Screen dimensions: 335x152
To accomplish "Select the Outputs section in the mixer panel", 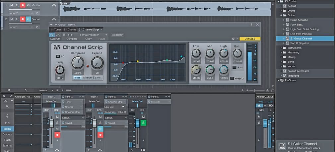I will [7, 134].
